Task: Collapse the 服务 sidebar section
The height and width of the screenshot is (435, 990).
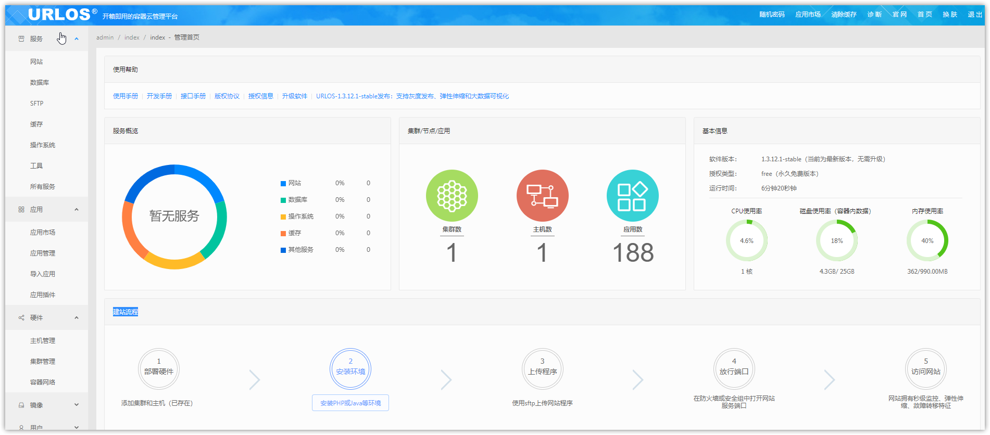Action: point(77,39)
